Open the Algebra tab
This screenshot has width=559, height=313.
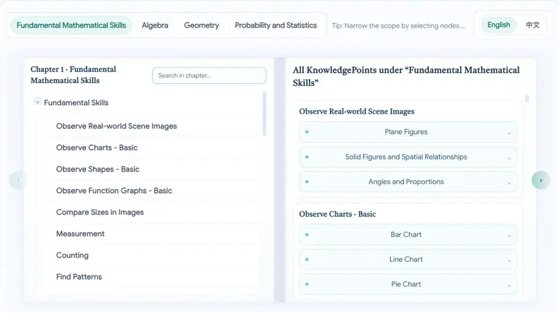pyautogui.click(x=155, y=25)
